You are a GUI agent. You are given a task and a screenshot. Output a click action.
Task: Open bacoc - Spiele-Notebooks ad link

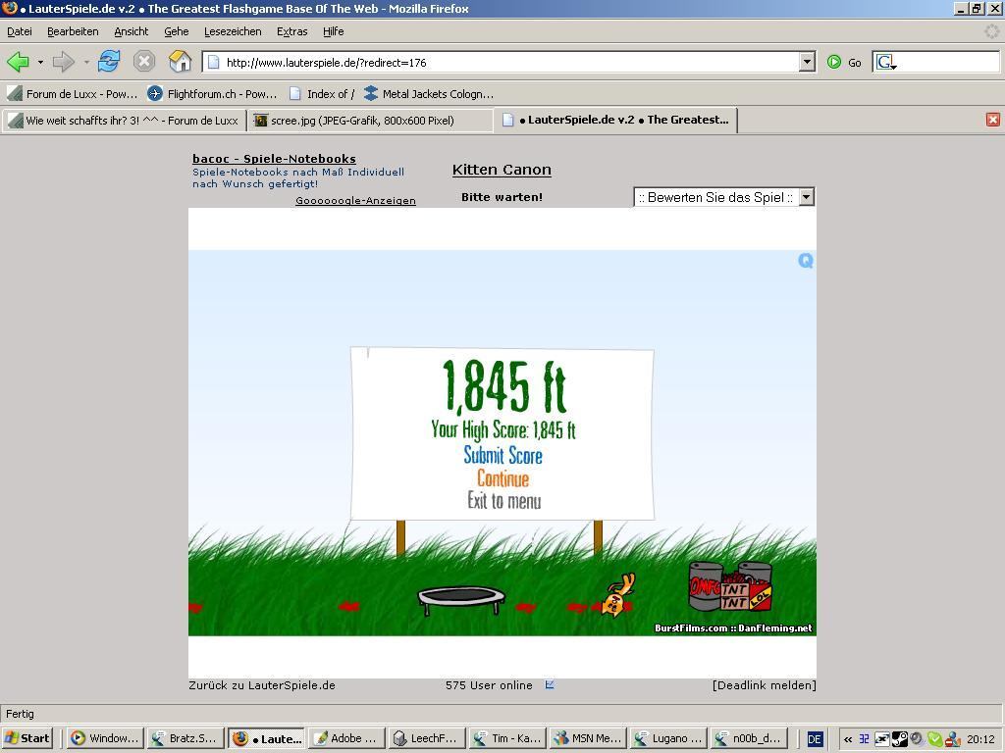click(275, 159)
